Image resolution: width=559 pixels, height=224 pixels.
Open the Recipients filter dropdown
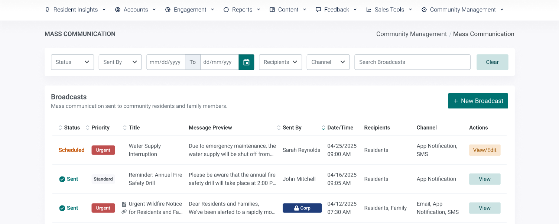point(280,62)
